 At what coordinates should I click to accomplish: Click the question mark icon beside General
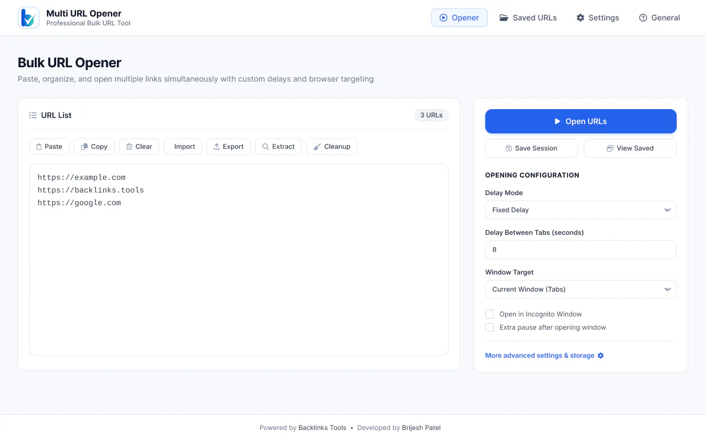point(643,18)
